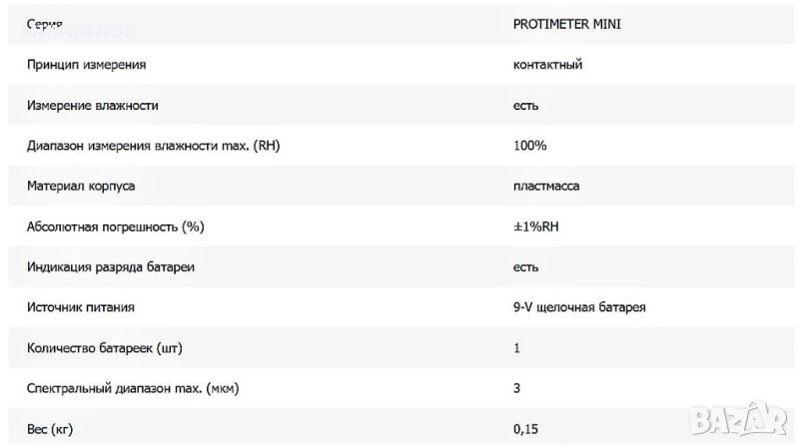The width and height of the screenshot is (799, 448).
Task: Click the Материал корпуса label
Action: click(81, 187)
